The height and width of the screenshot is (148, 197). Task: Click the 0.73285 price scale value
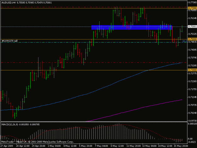(192, 66)
